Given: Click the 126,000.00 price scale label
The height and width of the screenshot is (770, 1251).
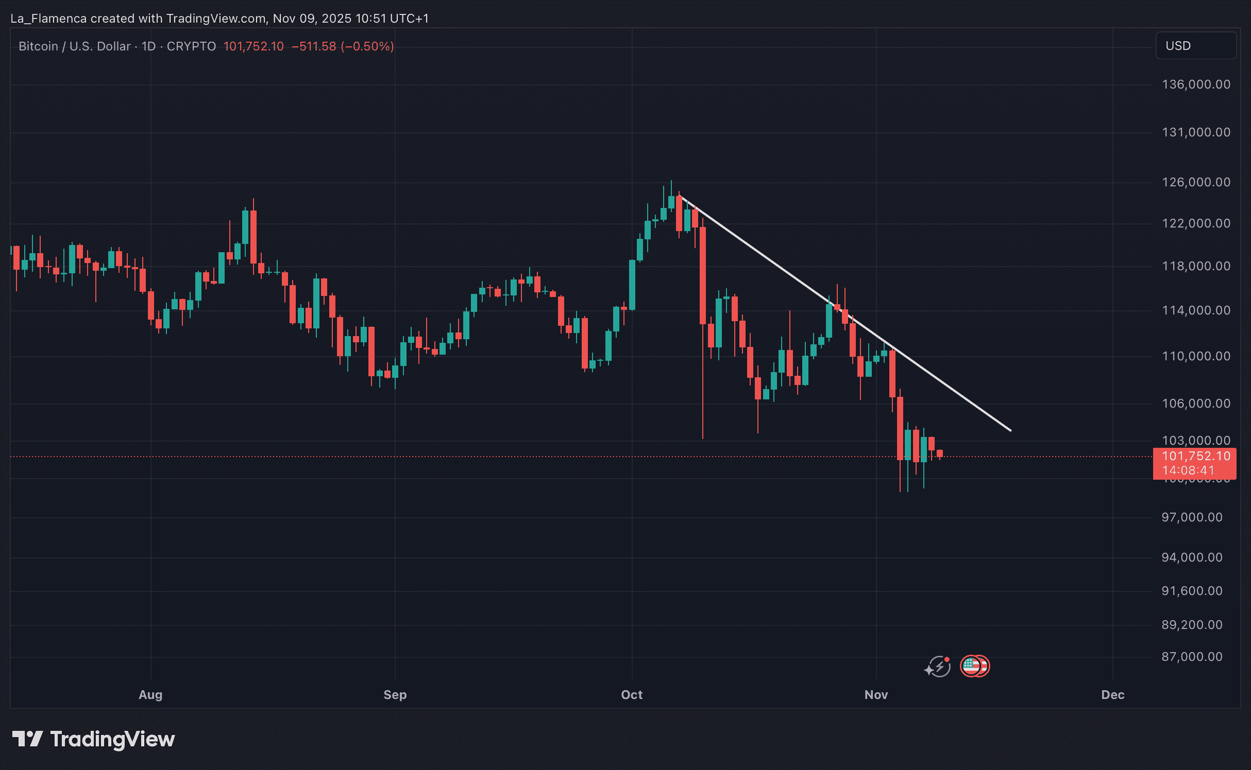Looking at the screenshot, I should point(1196,182).
